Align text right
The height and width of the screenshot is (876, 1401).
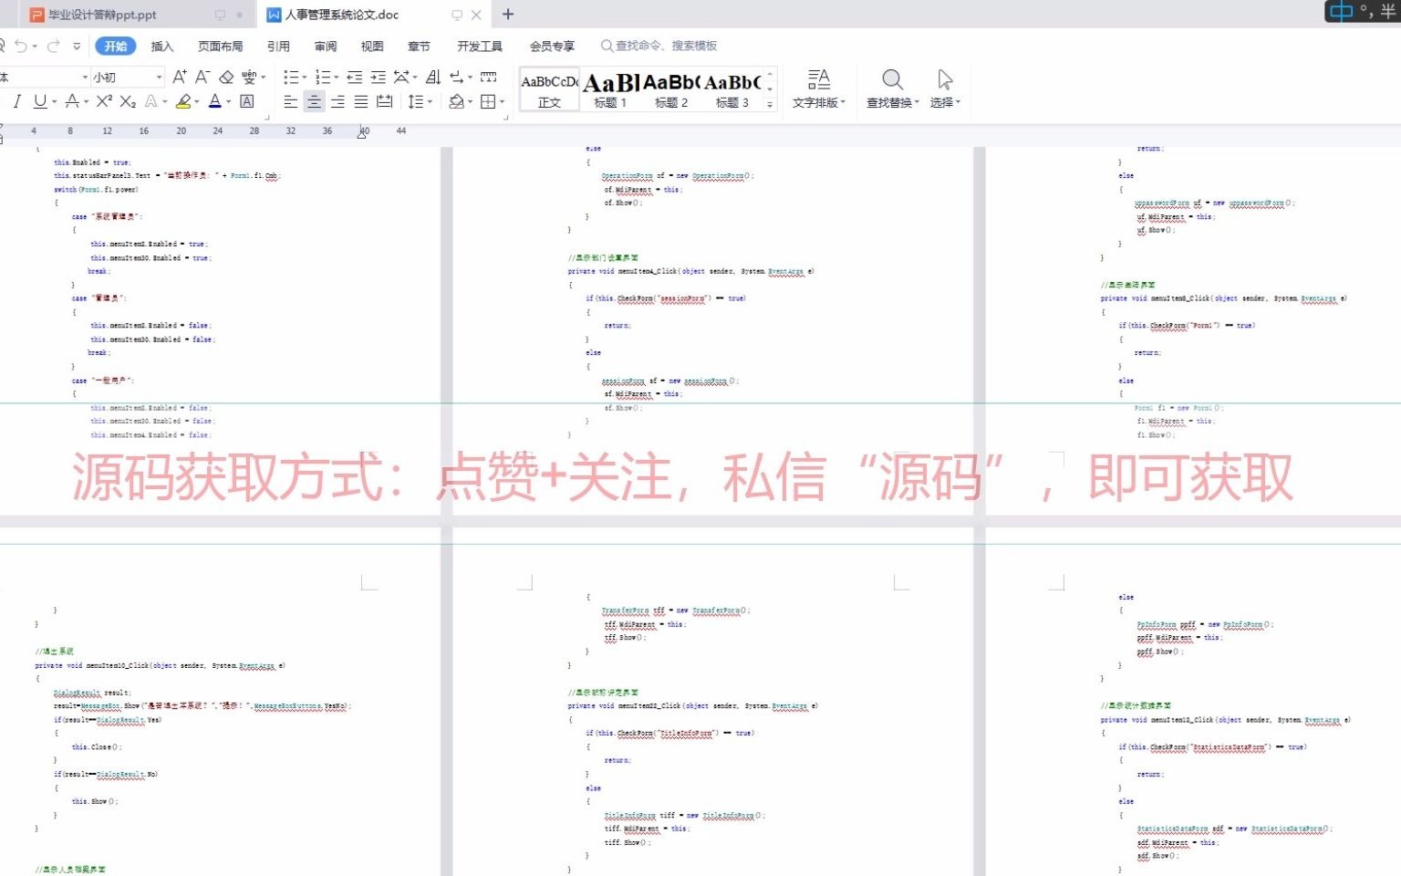point(337,101)
